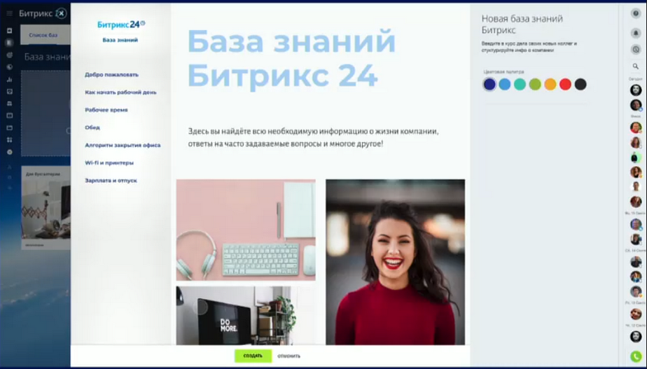Select the green palette color
Screen dimensions: 647x369
[535, 85]
